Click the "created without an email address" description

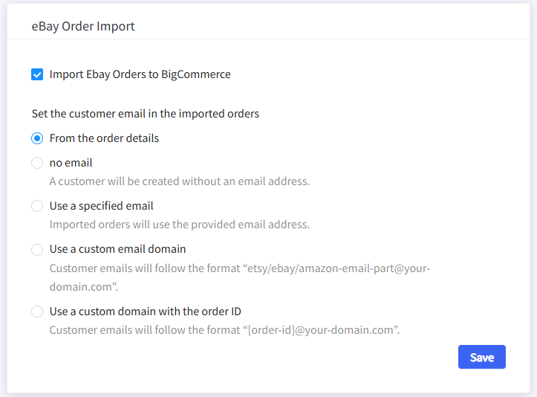click(179, 181)
